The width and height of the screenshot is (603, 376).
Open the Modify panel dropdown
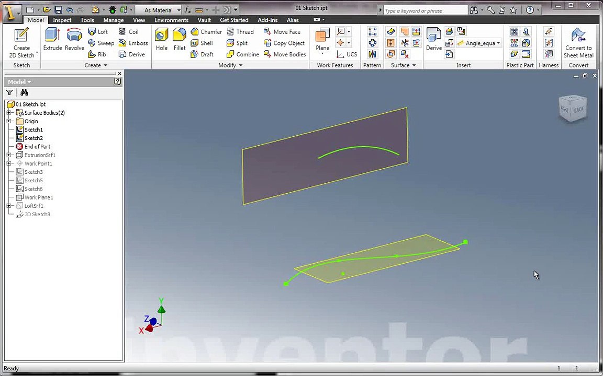point(230,65)
